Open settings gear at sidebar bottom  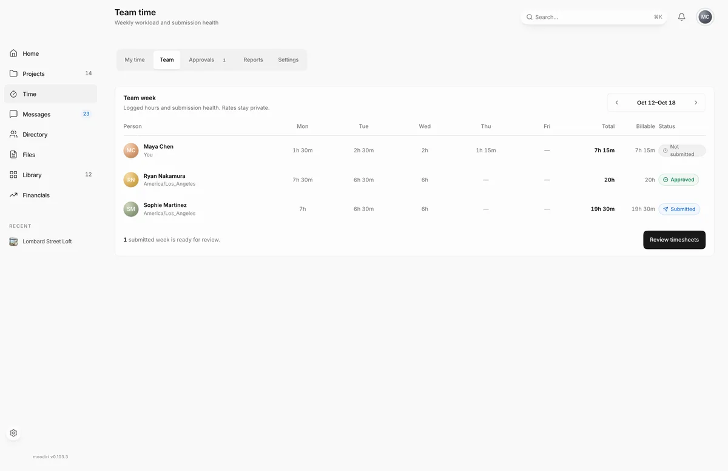[x=13, y=433]
